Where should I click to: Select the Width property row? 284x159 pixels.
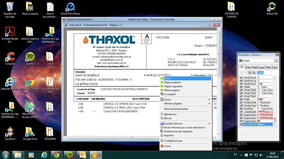pyautogui.click(x=256, y=99)
